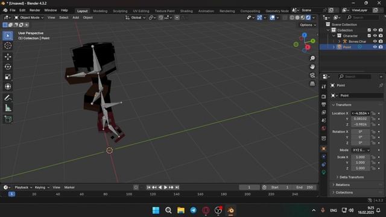Hide the Point object in viewport
This screenshot has width=386, height=217.
(375, 47)
